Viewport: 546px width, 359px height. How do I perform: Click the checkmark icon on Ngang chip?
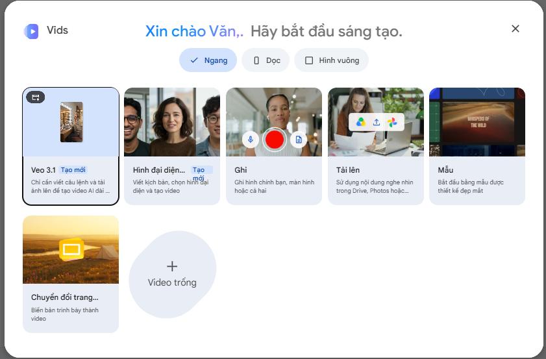click(194, 60)
